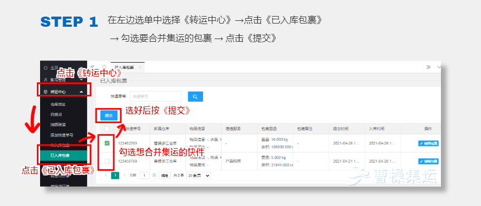The image size is (481, 206).
Task: Click the 产品拍照 value-added service cell
Action: tap(233, 161)
